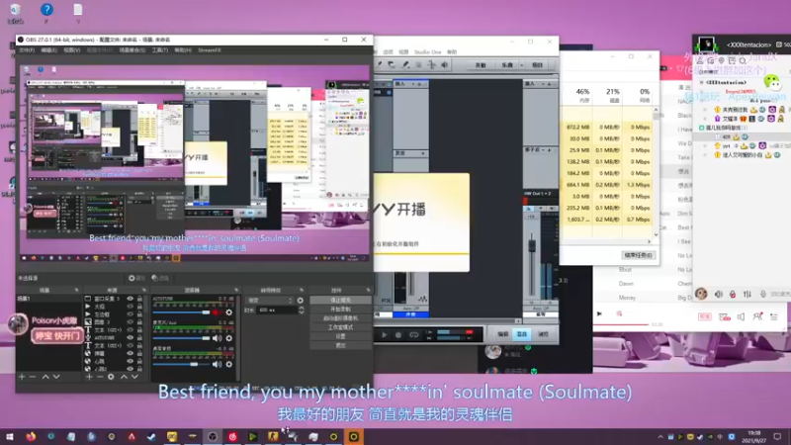Enable loop in Studio One transport
The image size is (791, 445).
pos(414,334)
